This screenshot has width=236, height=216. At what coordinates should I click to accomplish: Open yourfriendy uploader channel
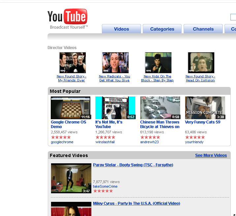pyautogui.click(x=194, y=142)
